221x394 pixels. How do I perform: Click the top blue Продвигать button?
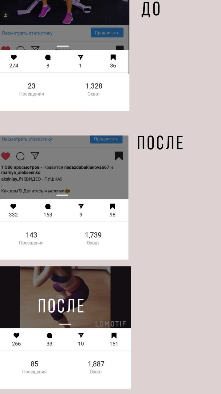(x=107, y=33)
